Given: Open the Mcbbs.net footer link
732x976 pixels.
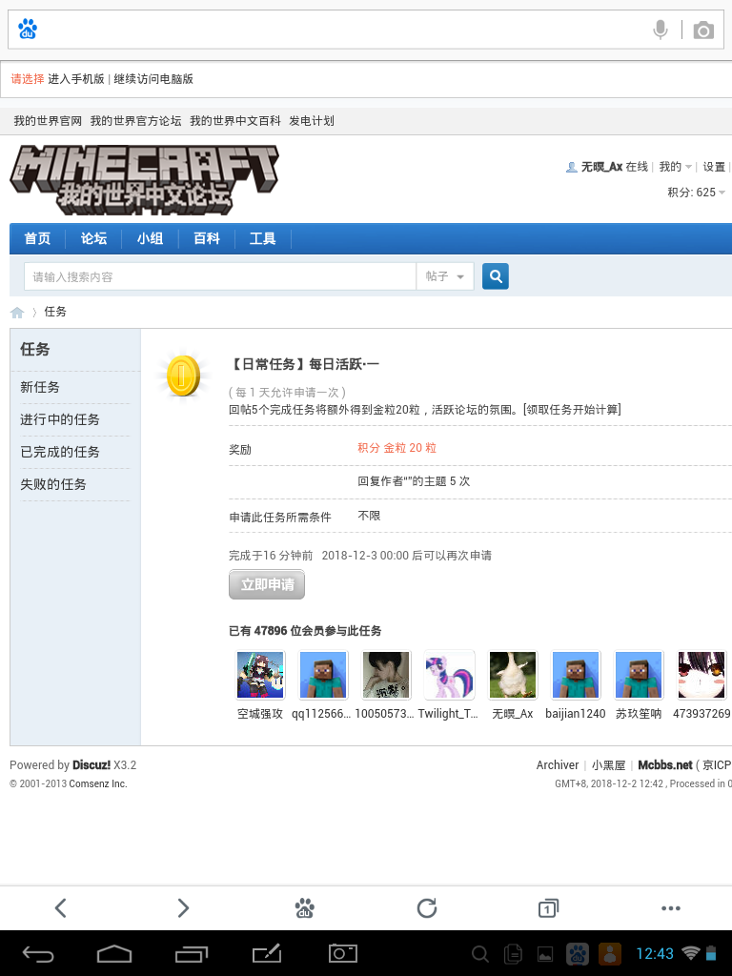Looking at the screenshot, I should coord(664,765).
